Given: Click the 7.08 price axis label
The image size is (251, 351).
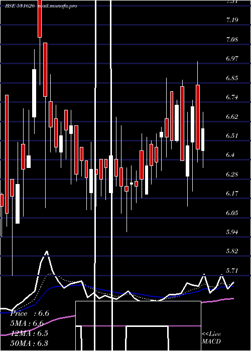Looking at the screenshot, I should tap(232, 40).
